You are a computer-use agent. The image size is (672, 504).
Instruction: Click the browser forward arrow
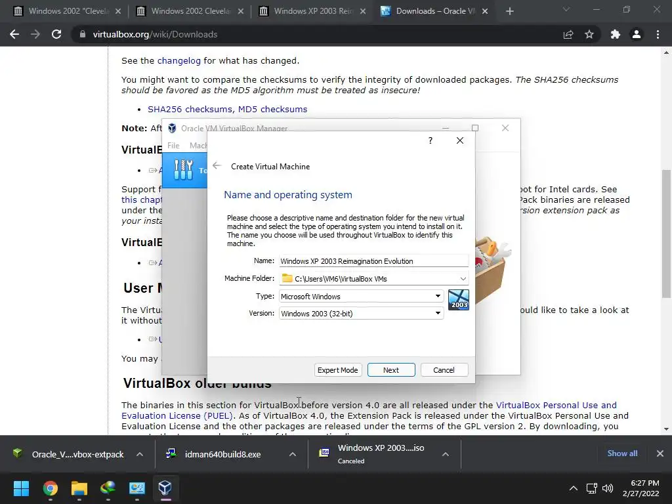[35, 34]
